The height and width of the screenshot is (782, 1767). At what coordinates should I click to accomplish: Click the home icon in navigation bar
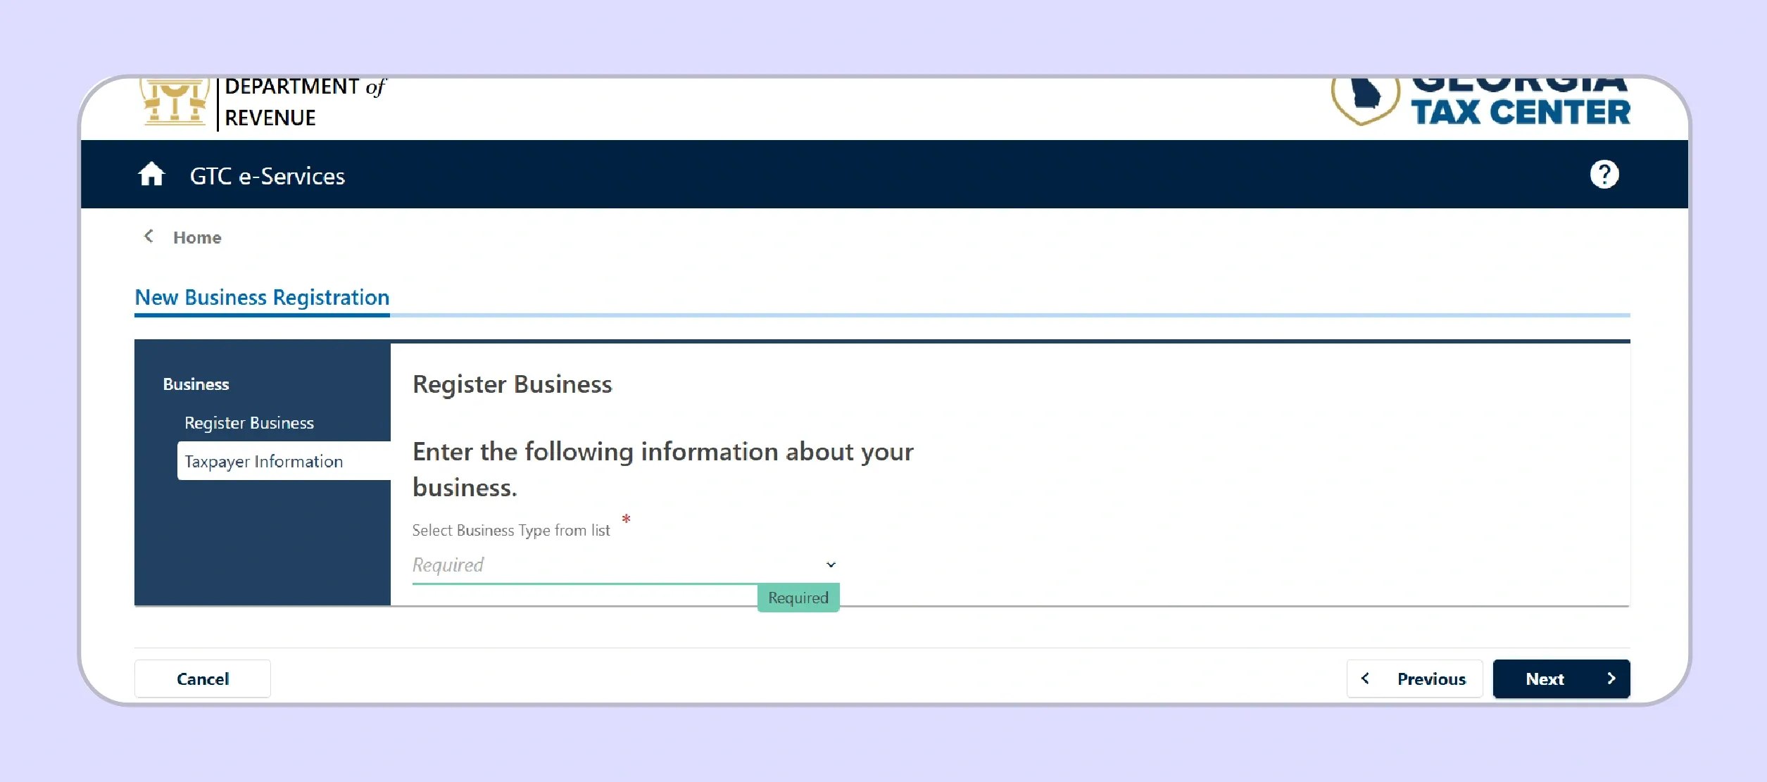click(151, 174)
